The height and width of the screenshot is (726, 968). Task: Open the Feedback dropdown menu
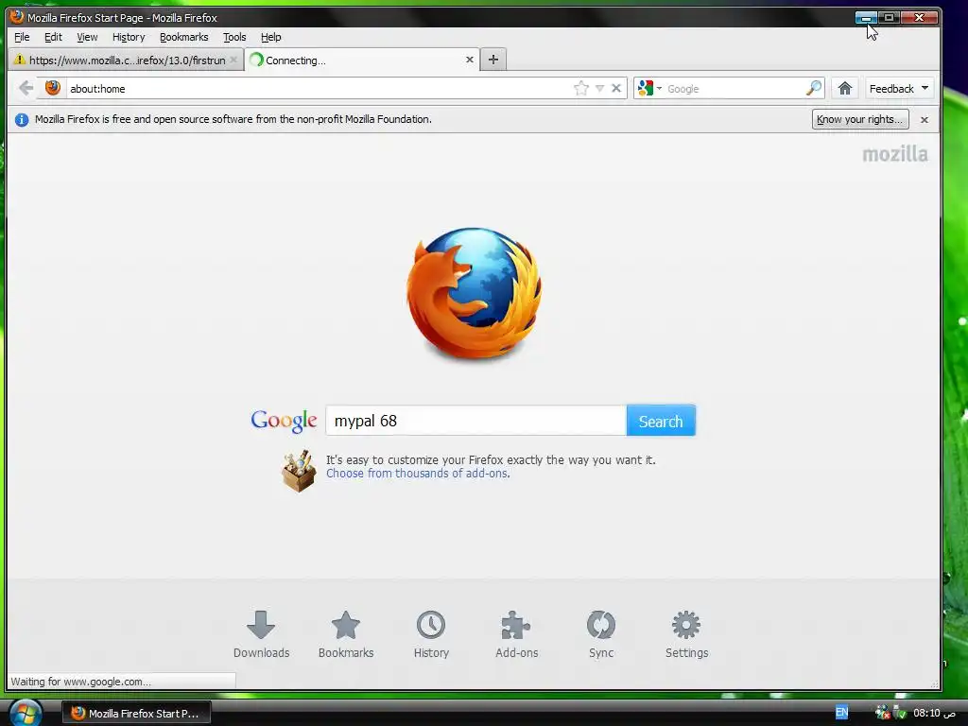click(x=899, y=88)
